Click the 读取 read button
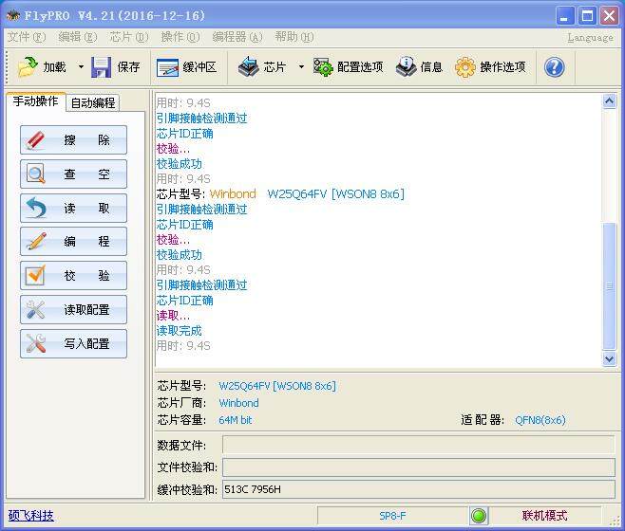625x531 pixels. point(73,208)
